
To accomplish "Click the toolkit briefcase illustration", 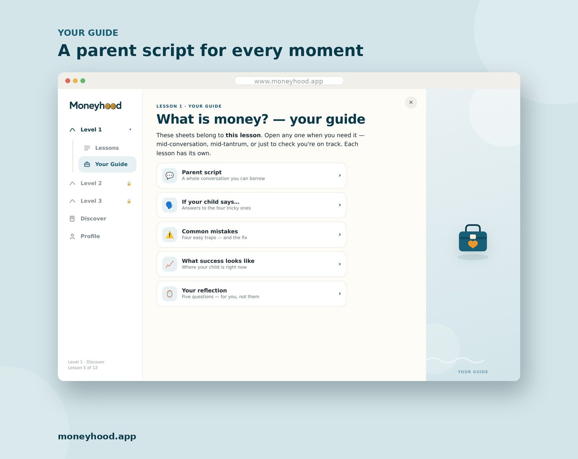I will point(473,238).
